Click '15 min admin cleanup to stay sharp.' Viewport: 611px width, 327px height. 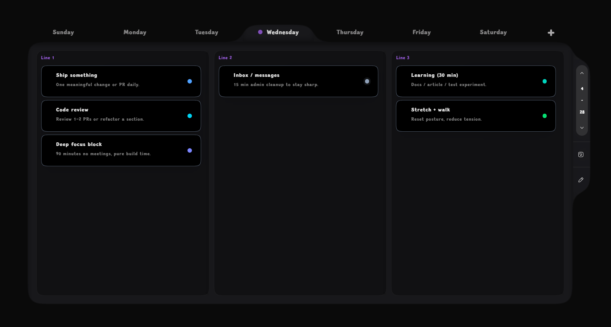pyautogui.click(x=276, y=85)
